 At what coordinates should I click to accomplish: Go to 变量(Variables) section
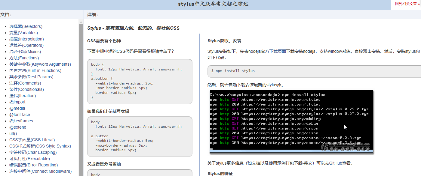pos(23,33)
